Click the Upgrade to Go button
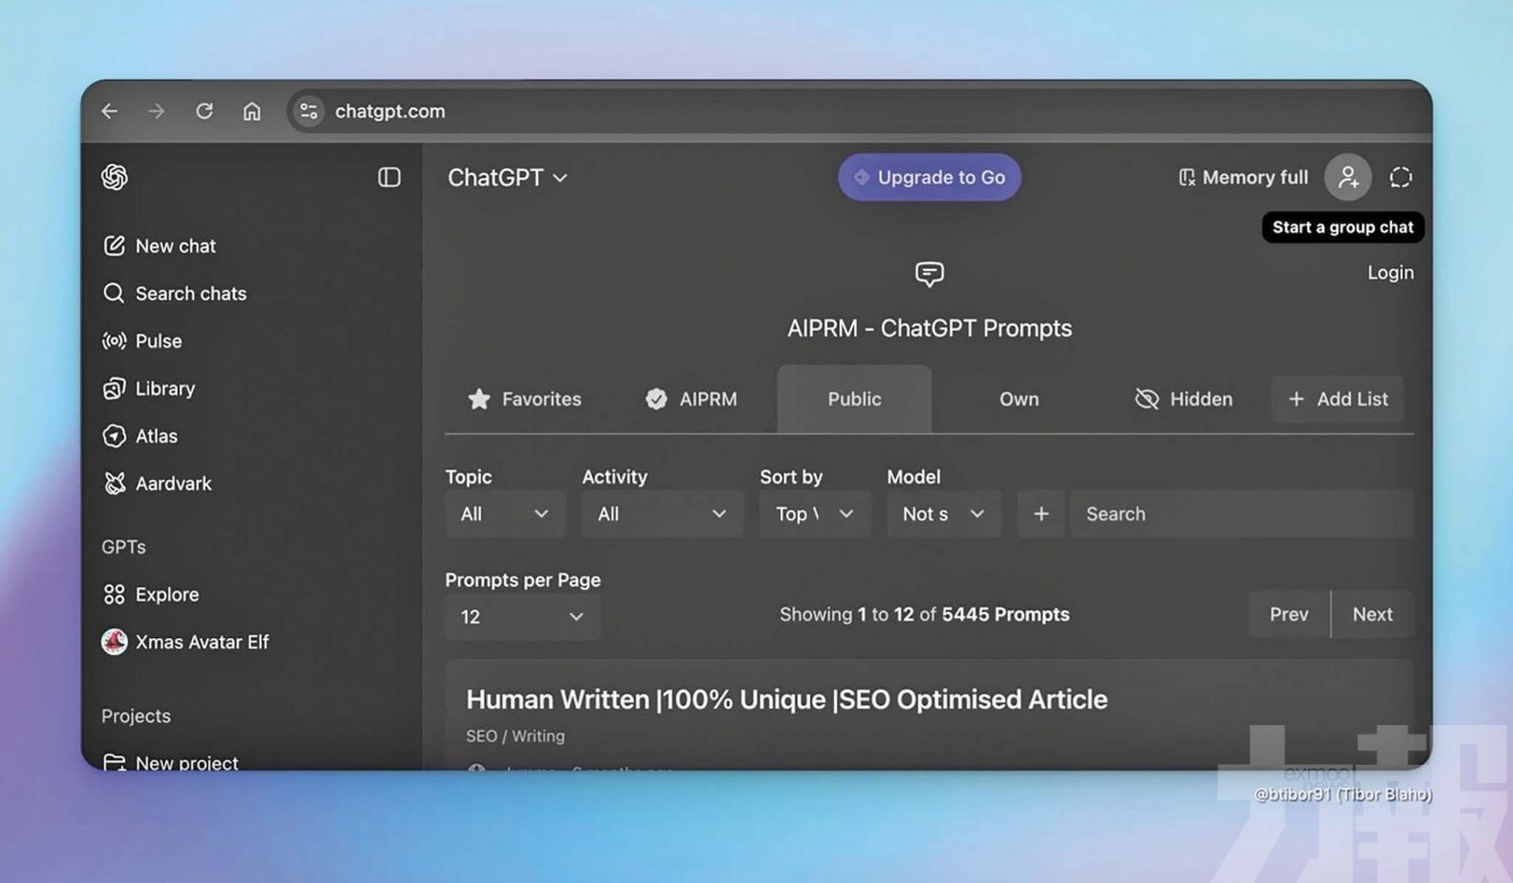The width and height of the screenshot is (1513, 883). click(x=929, y=177)
